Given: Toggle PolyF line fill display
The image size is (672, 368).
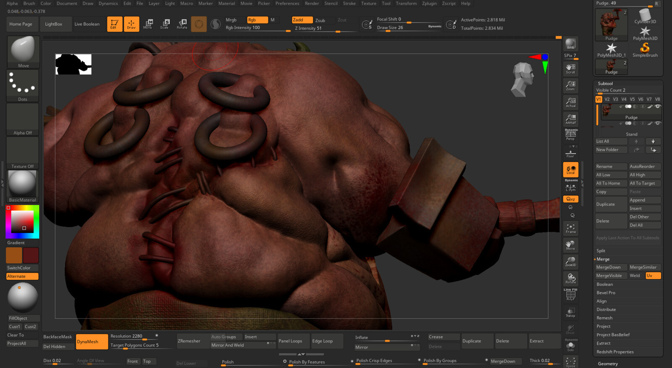Looking at the screenshot, I should 570,295.
